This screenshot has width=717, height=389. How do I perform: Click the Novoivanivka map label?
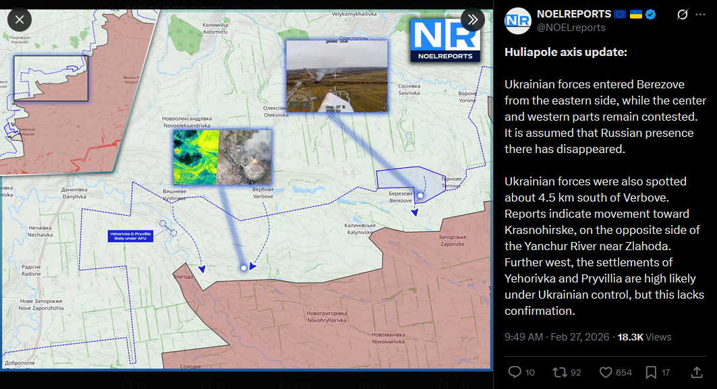coord(389,338)
